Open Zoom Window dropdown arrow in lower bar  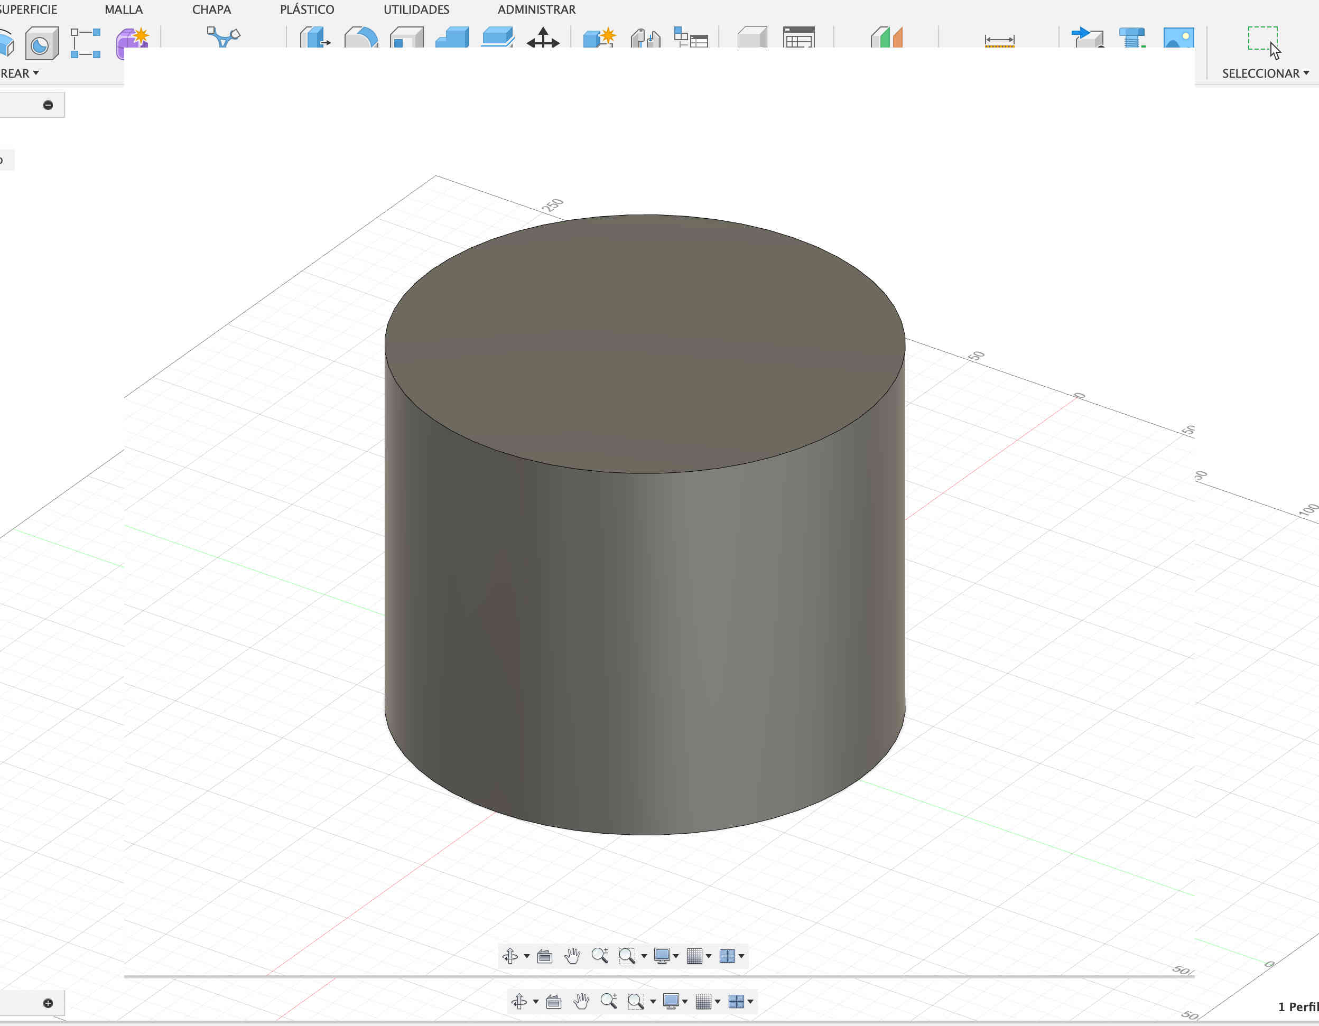[653, 1002]
